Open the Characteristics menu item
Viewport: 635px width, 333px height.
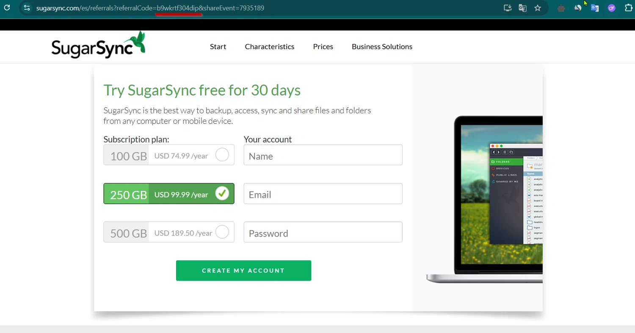(x=270, y=46)
